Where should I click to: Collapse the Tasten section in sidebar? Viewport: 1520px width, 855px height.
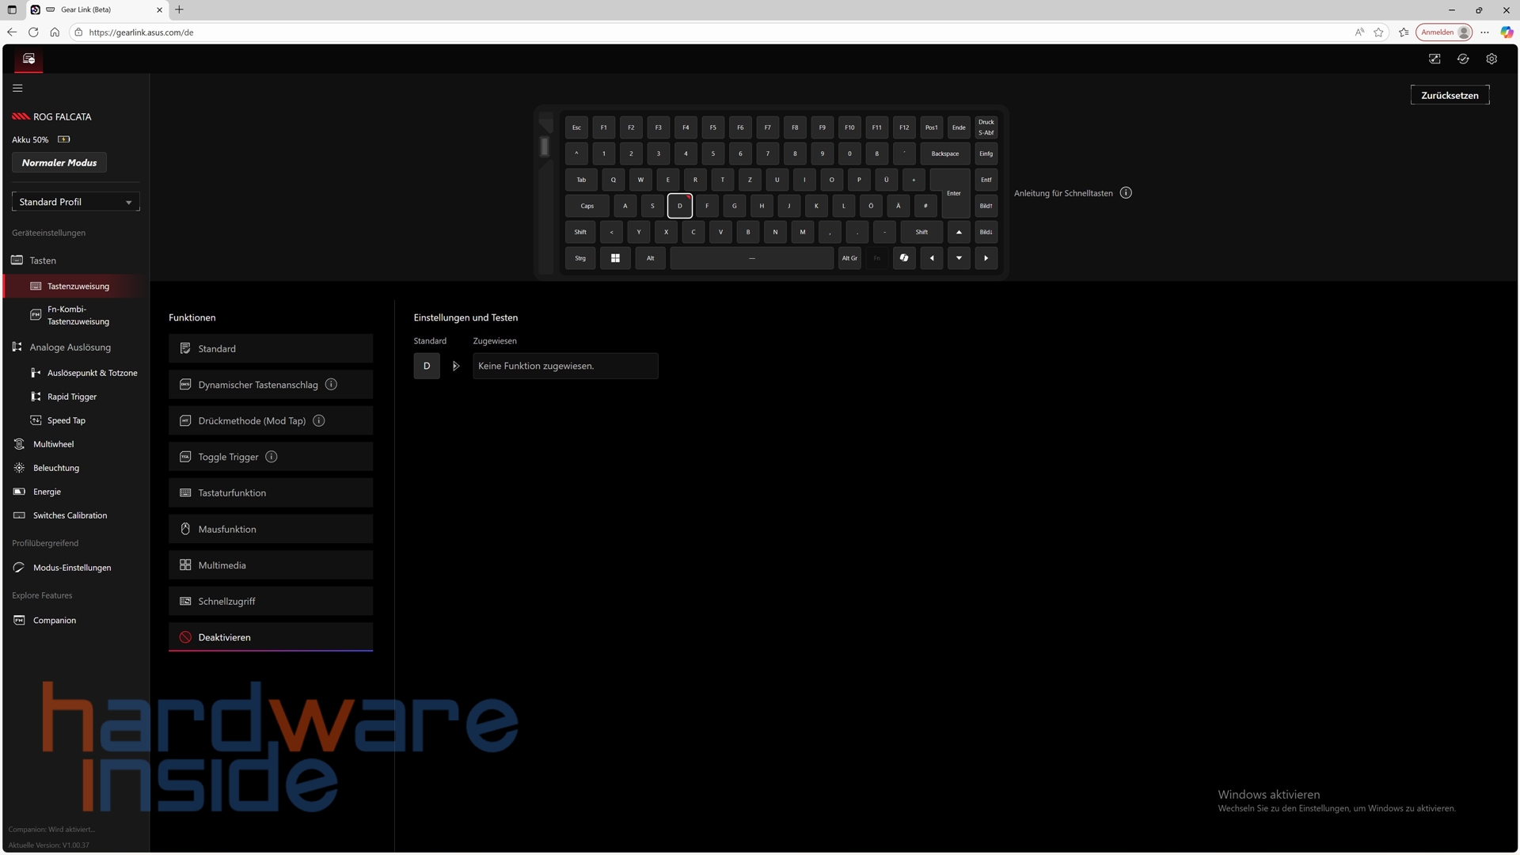43,260
